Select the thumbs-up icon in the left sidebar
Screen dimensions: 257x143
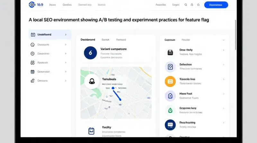32,81
